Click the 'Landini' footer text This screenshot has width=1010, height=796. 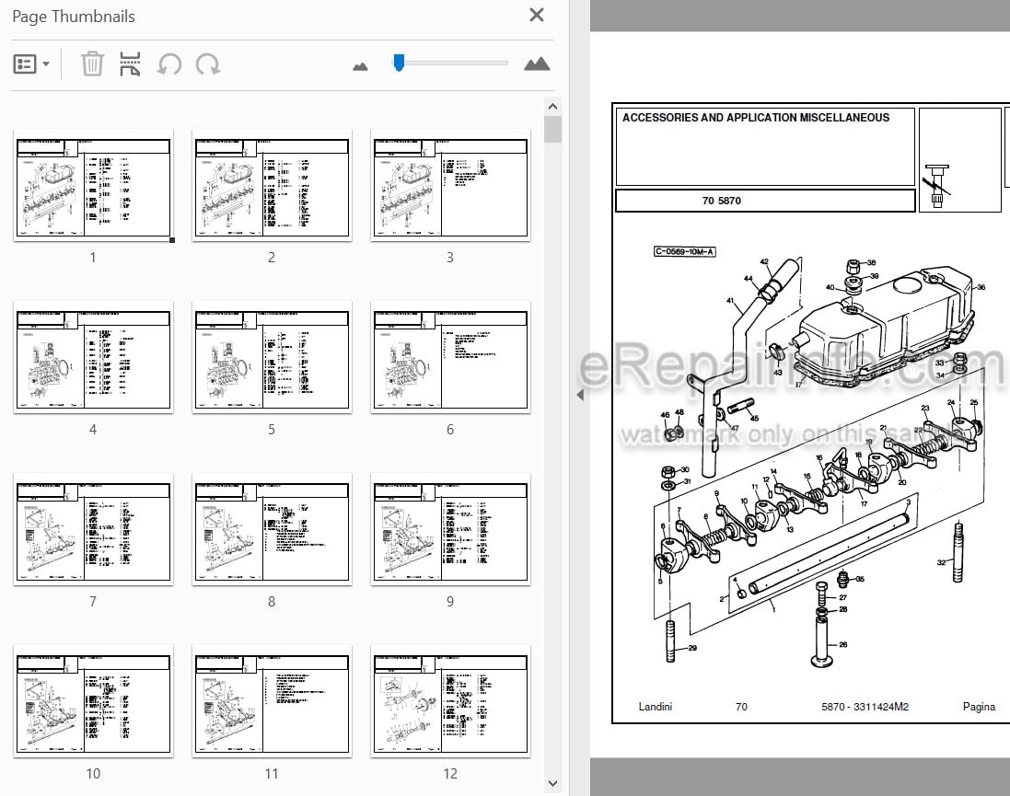656,707
